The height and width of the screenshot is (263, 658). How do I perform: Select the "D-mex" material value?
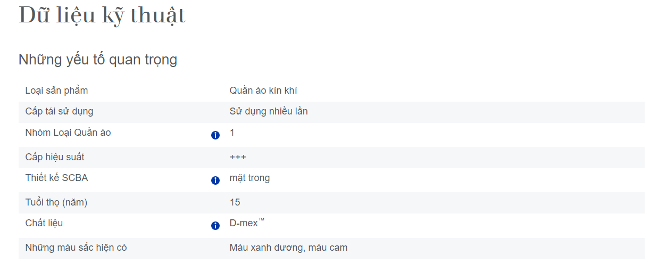[x=245, y=223]
